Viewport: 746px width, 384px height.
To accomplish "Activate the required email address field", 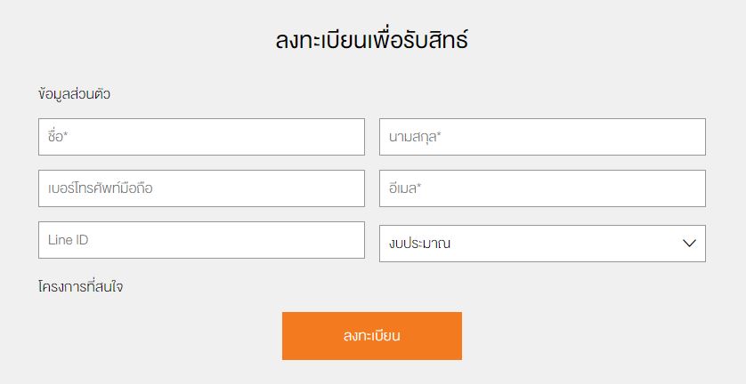I will 542,188.
